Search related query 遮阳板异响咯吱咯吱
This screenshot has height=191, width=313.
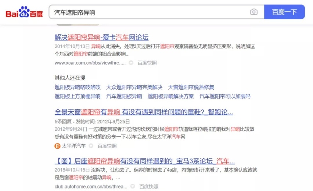click(78, 87)
